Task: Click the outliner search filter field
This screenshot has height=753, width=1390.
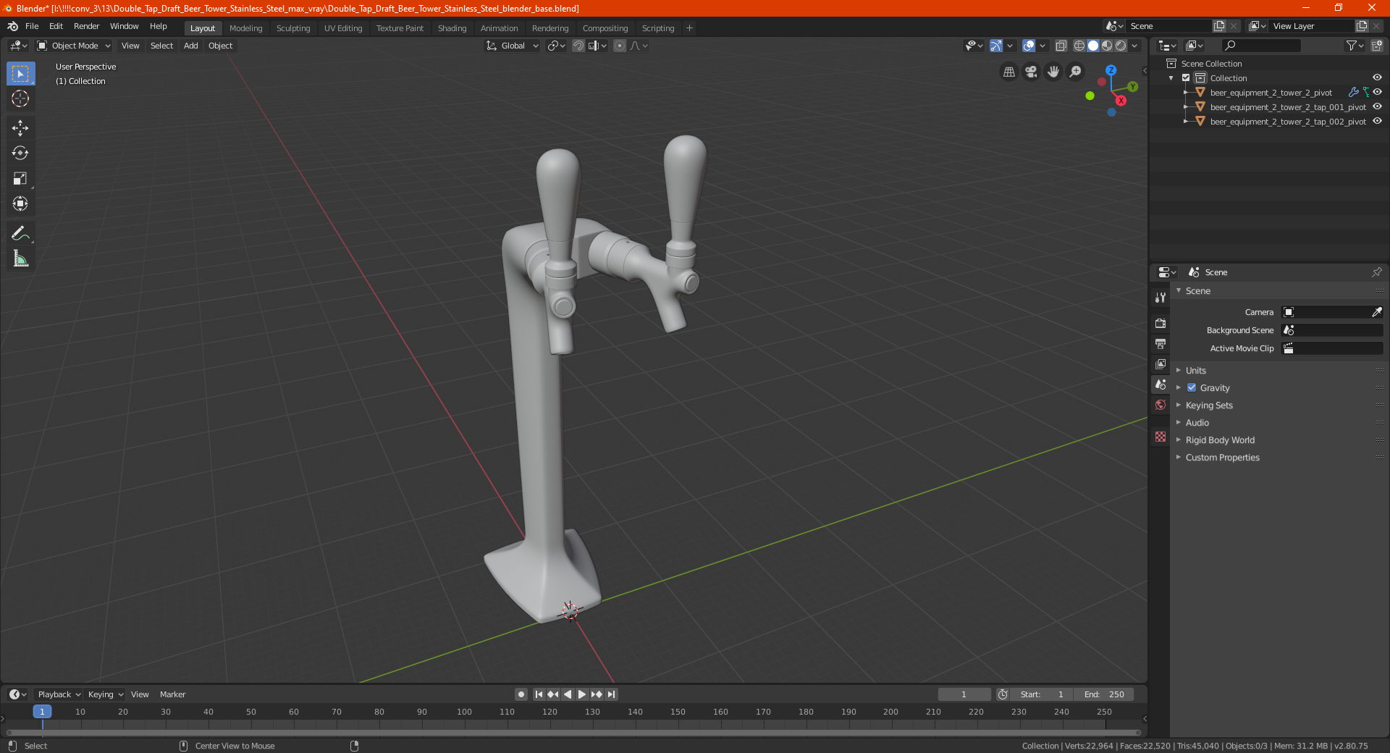Action: tap(1260, 46)
